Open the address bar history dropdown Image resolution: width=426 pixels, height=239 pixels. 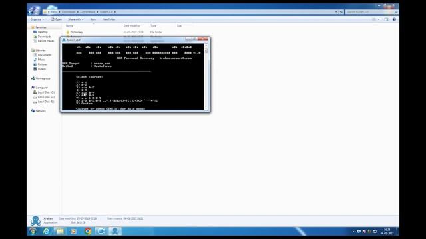point(336,12)
